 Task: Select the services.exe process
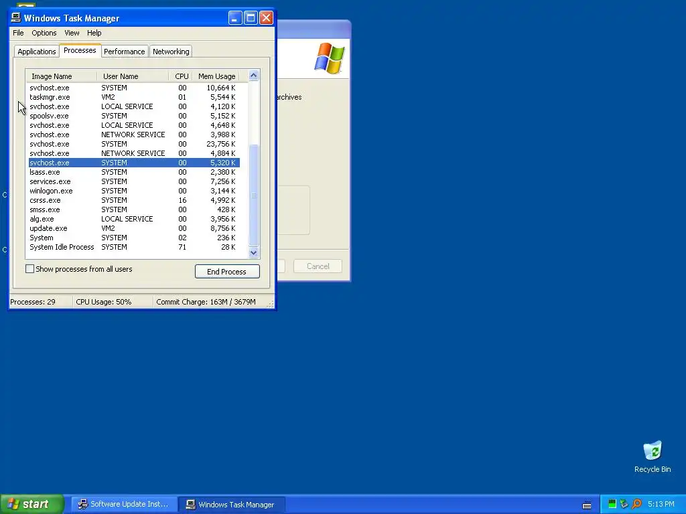click(134, 181)
